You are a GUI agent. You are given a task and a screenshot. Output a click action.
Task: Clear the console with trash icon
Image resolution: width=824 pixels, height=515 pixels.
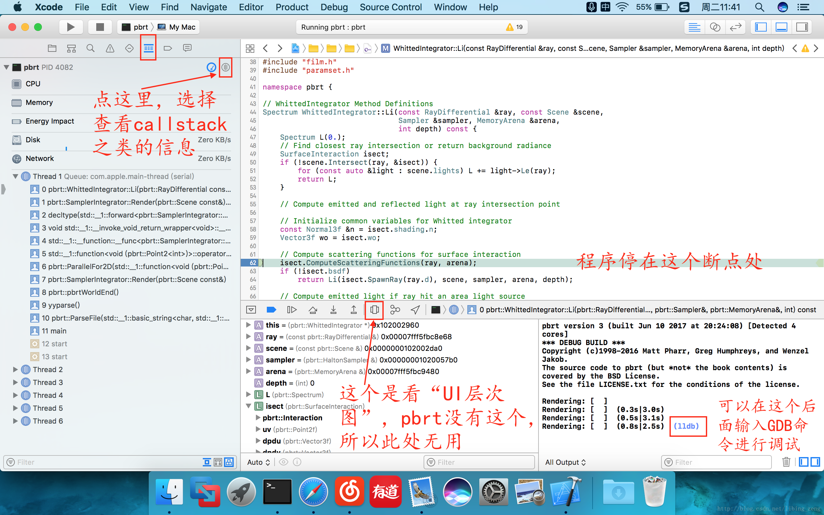(x=786, y=462)
